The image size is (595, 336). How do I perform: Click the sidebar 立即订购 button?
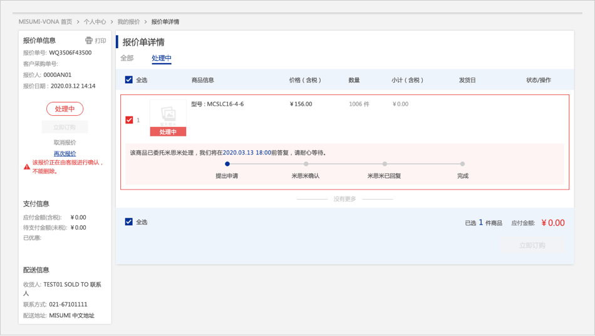65,127
